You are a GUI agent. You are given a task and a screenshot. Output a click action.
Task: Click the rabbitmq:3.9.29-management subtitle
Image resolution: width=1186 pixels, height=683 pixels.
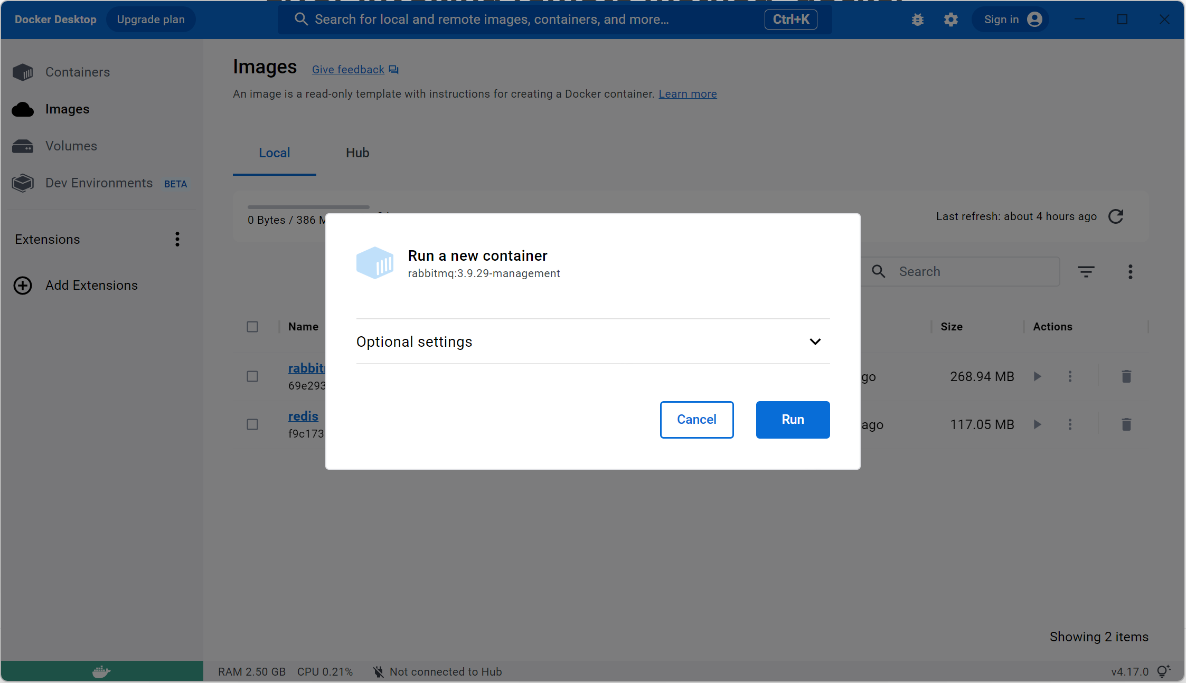click(x=484, y=273)
